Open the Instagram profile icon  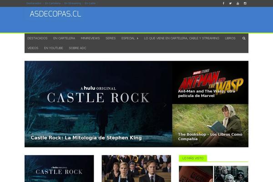point(245,3)
